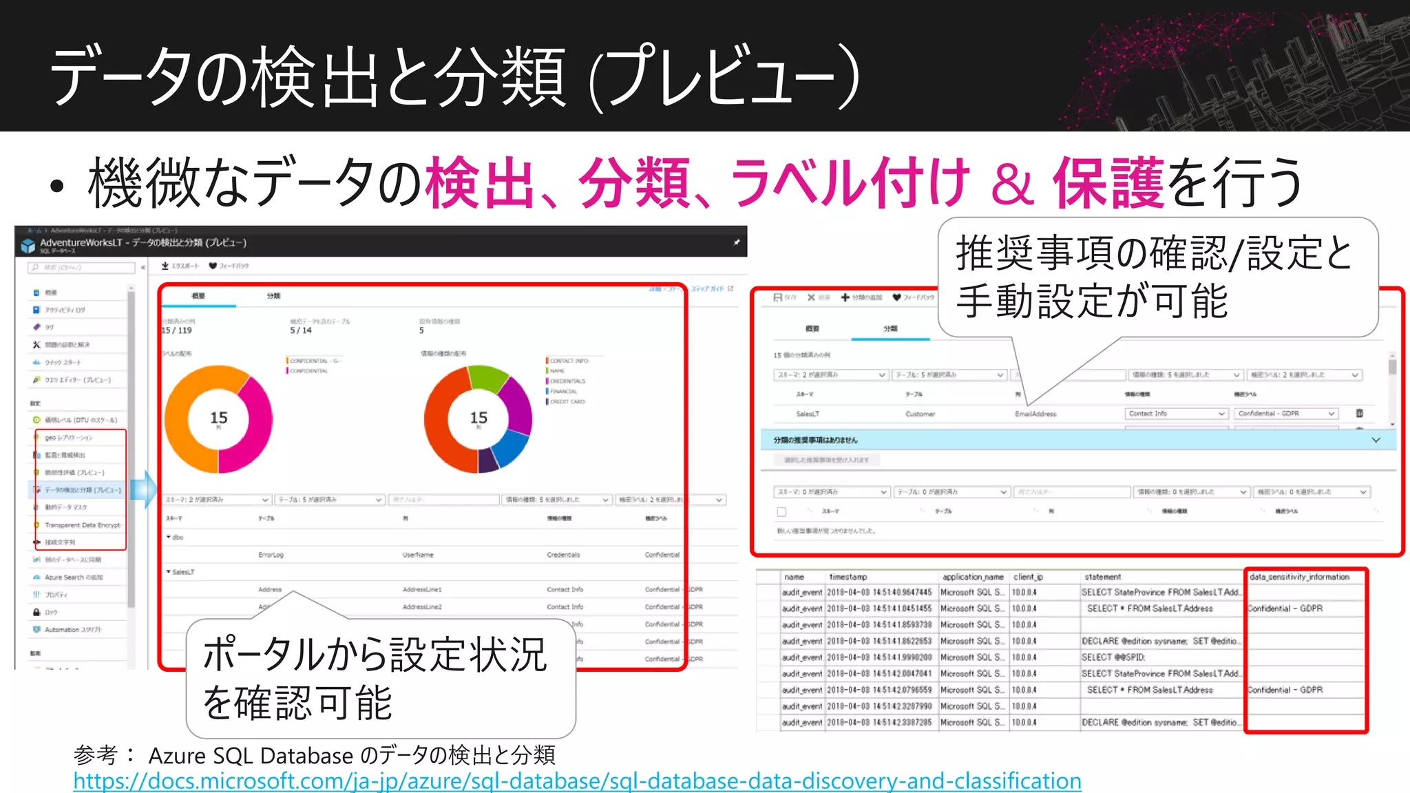Delete the EmailAddress classification with the trash icon
The image size is (1410, 793).
[x=1359, y=414]
